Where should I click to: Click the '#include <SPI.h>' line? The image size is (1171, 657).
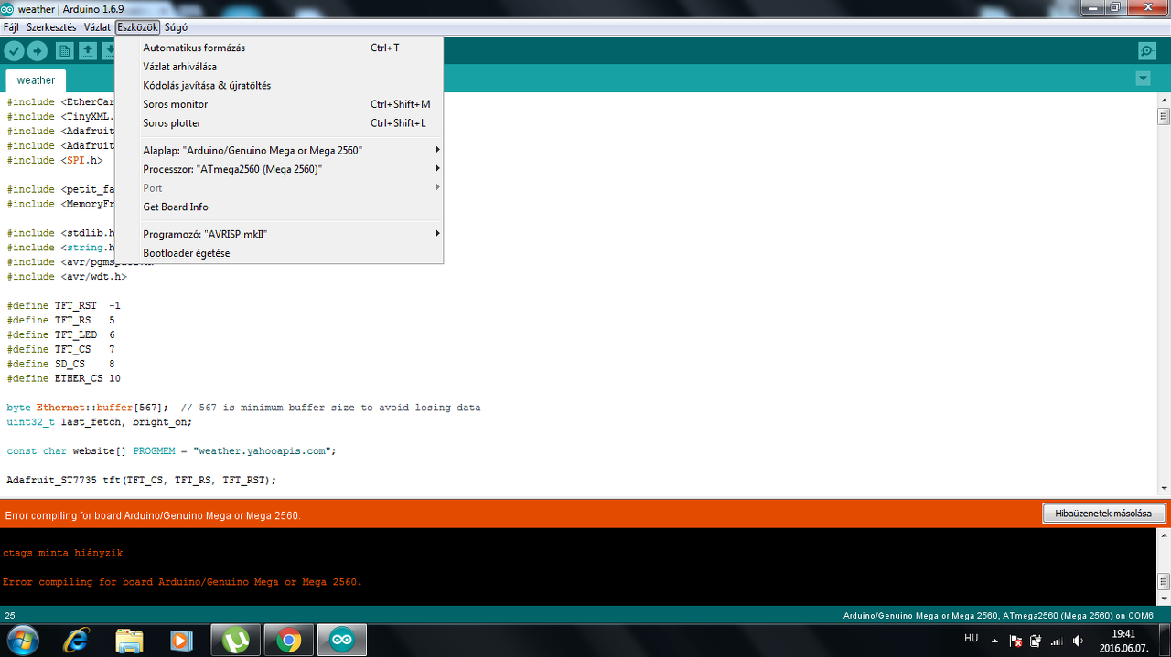tap(55, 160)
